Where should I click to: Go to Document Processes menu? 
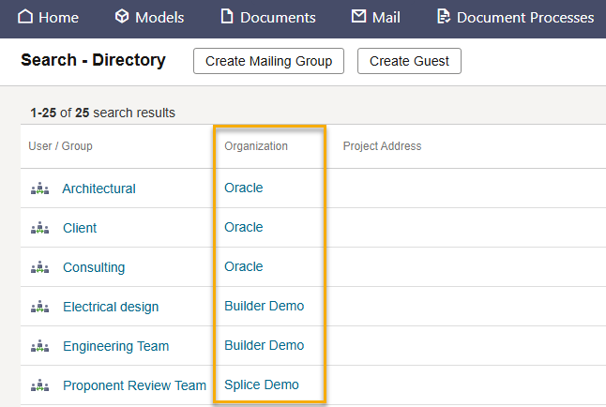coord(515,17)
